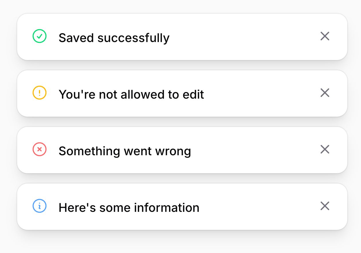Screen dimensions: 361x253
Task: Click the 'Here's some information' message text
Action: point(129,207)
